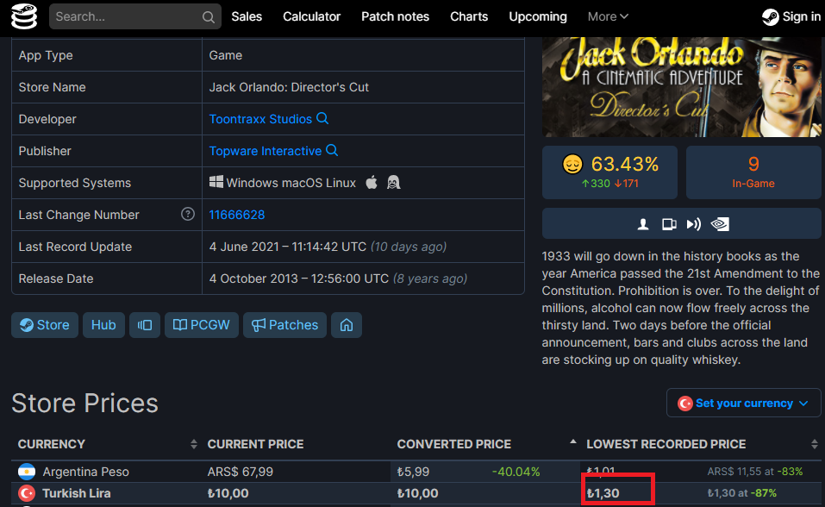Click the Argentina flag icon

click(x=27, y=471)
